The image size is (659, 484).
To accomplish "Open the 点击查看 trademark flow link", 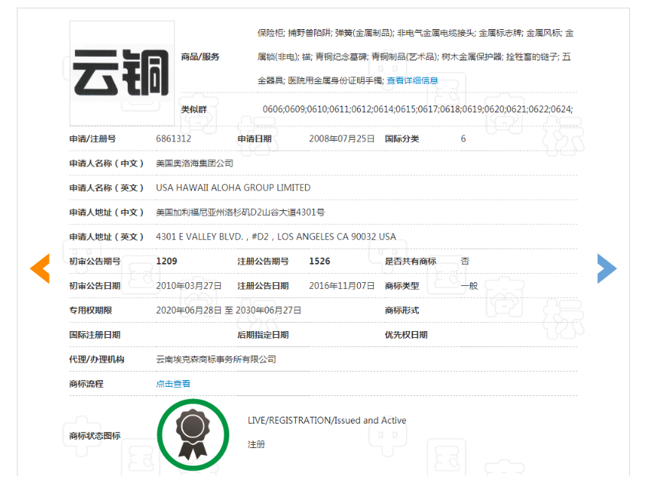I will (x=173, y=384).
